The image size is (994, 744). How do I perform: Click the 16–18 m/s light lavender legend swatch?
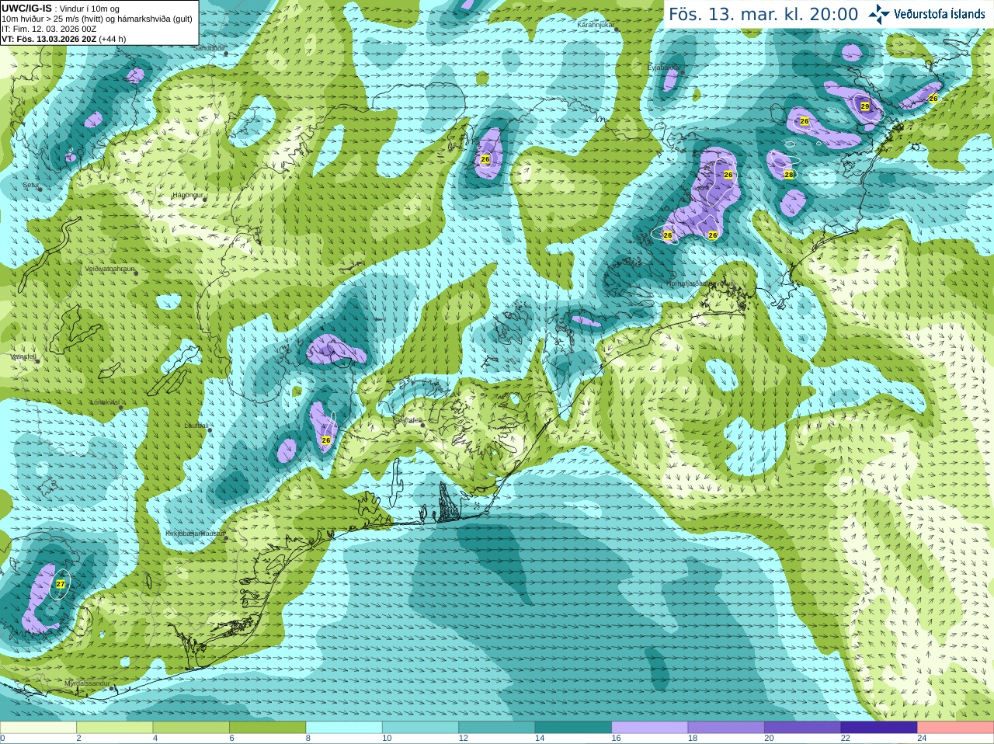650,727
